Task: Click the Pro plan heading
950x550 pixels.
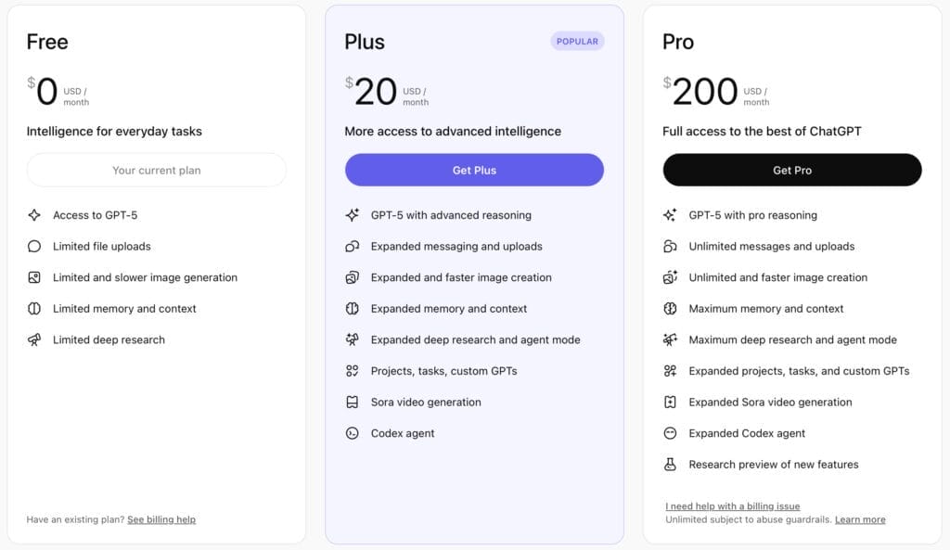Action: pyautogui.click(x=678, y=42)
